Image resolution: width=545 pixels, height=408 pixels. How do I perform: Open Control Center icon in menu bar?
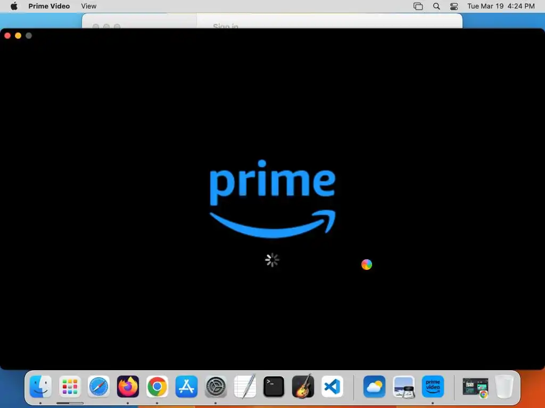453,6
